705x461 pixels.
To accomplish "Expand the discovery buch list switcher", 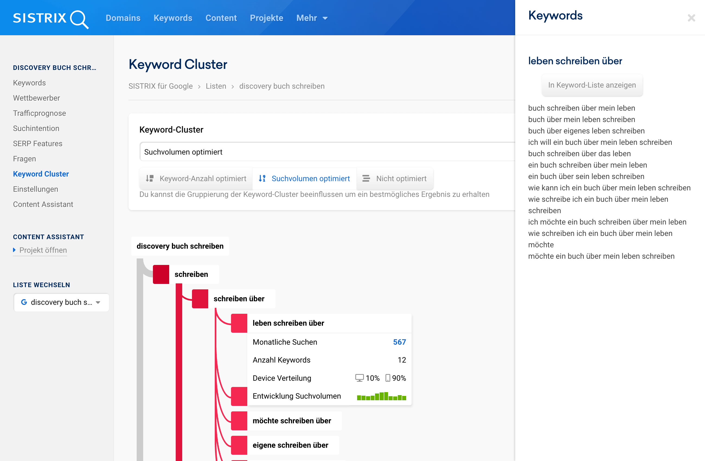I will [61, 302].
